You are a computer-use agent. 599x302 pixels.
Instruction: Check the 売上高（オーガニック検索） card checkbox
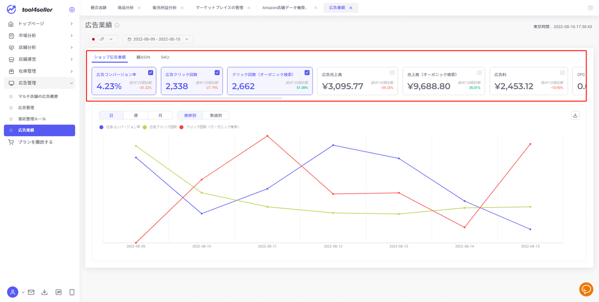[479, 73]
